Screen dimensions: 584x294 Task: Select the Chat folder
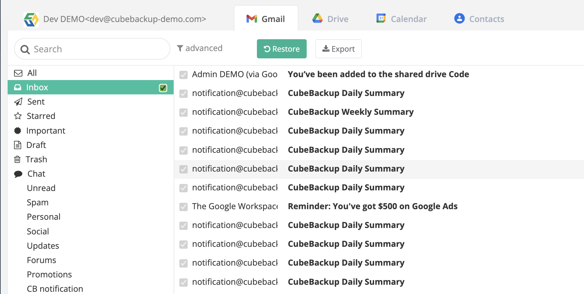pyautogui.click(x=91, y=174)
